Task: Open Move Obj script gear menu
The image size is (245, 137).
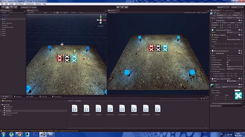Action: click(x=242, y=79)
